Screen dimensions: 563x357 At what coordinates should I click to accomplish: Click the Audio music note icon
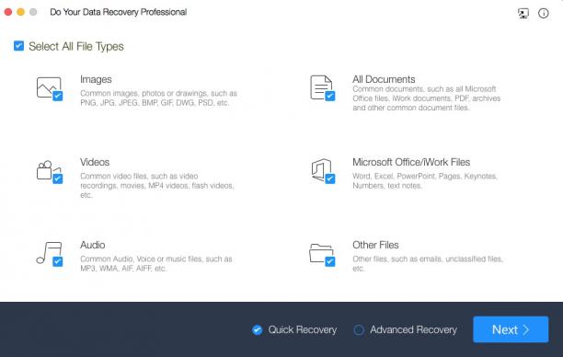(49, 252)
